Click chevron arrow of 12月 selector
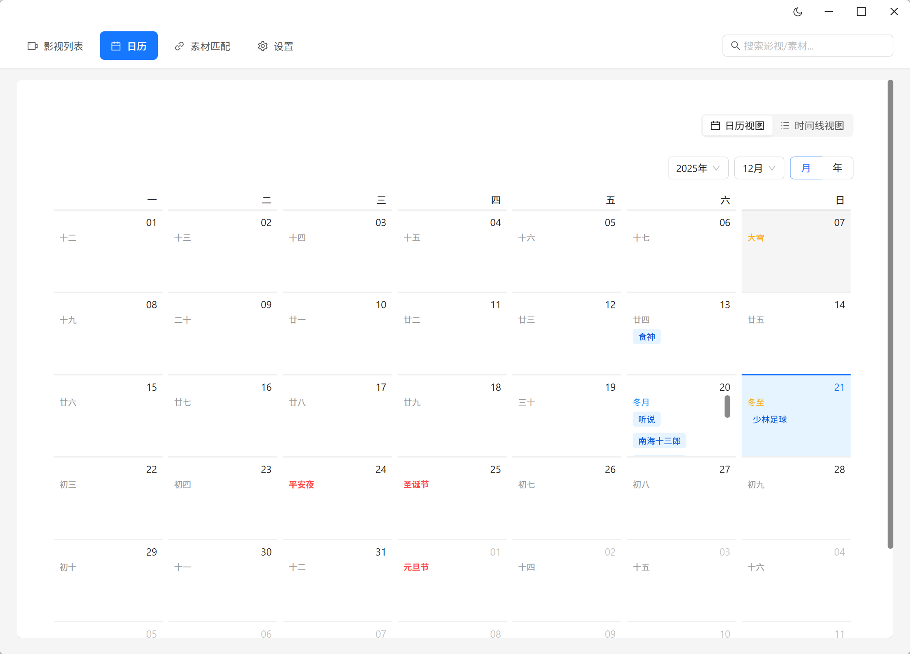 [x=772, y=168]
